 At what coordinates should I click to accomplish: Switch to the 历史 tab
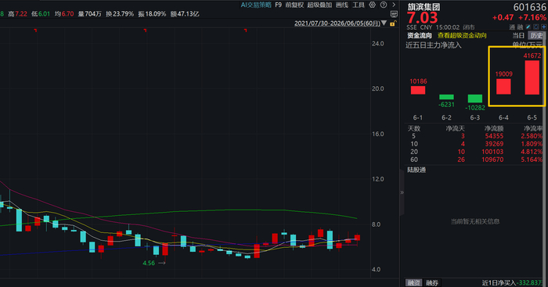coord(536,36)
